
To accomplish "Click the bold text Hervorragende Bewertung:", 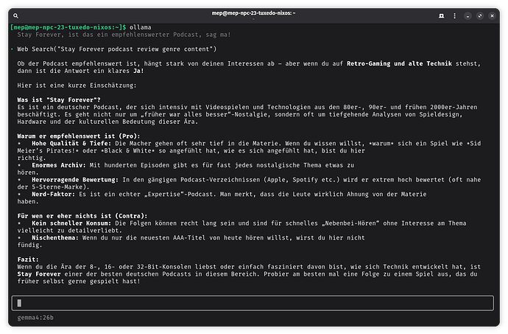I will [75, 179].
